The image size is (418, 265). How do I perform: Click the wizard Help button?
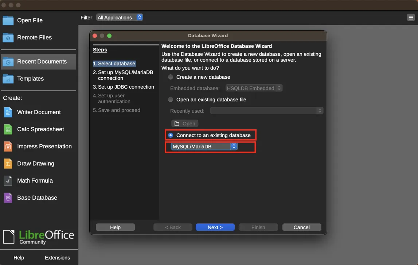tap(115, 227)
